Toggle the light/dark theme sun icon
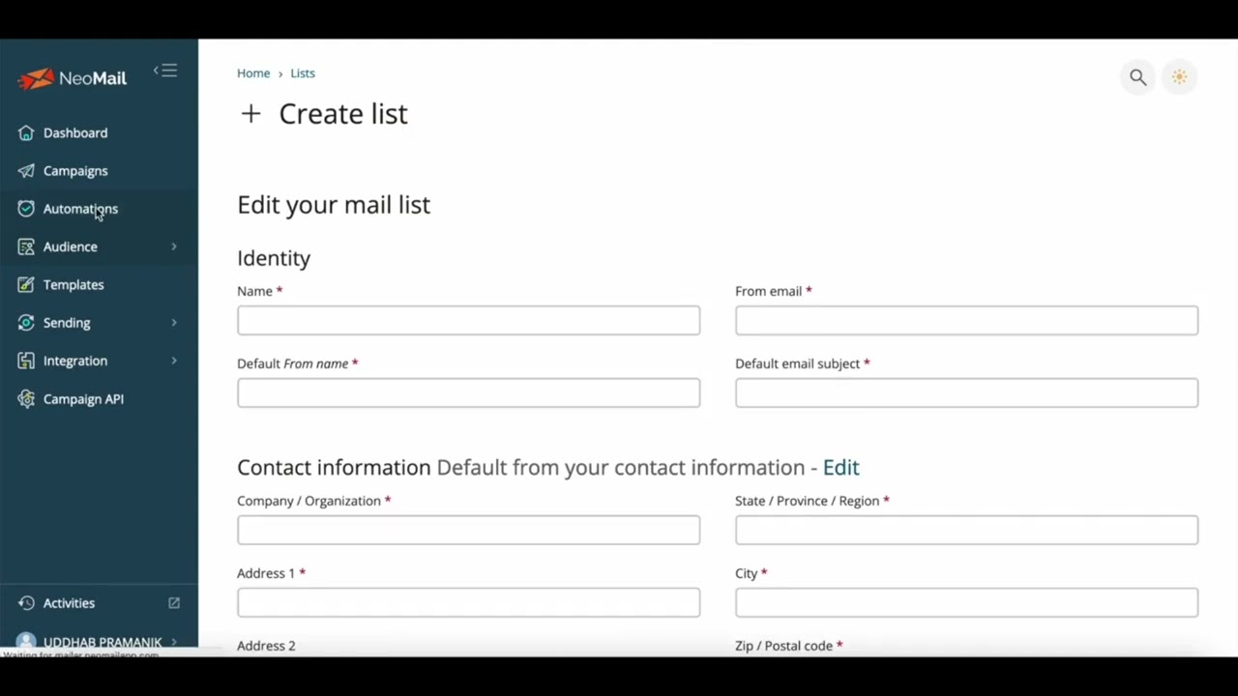 (x=1179, y=77)
